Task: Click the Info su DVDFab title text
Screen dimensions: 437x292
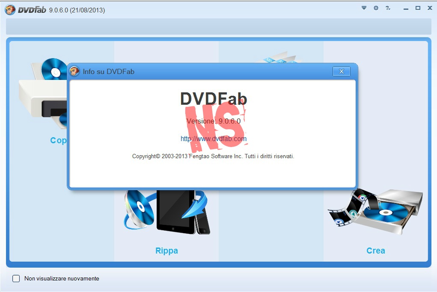Action: 109,71
